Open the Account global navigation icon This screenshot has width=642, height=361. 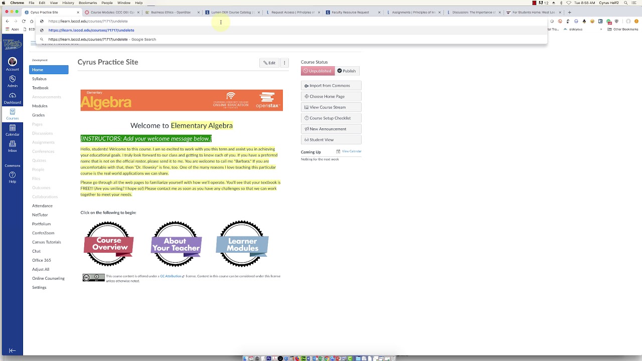point(12,64)
